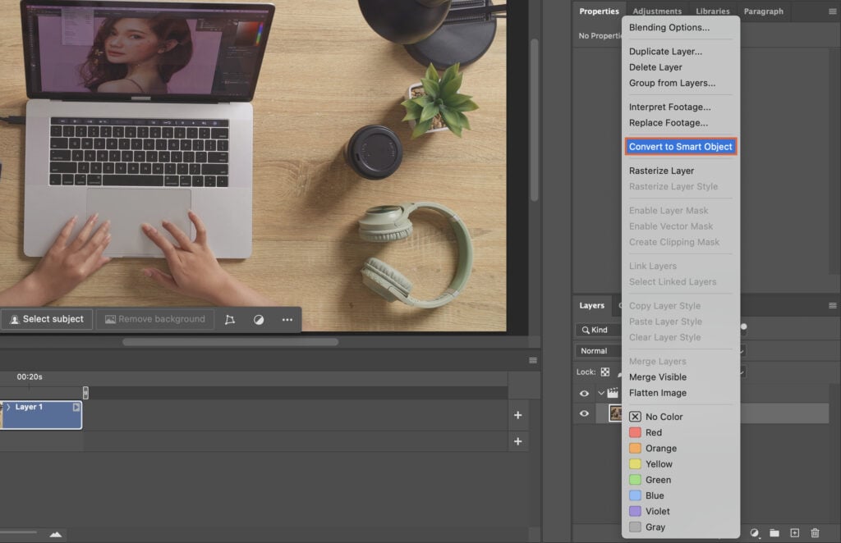Toggle visibility of the video group layer
Screen dimensions: 841x543
click(x=584, y=393)
